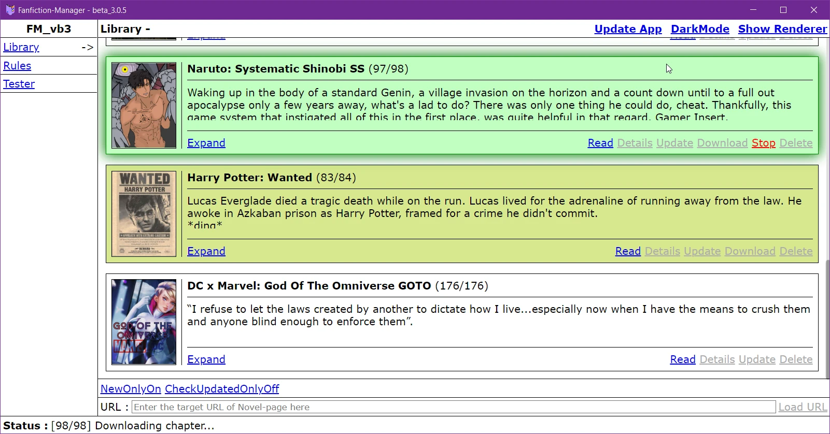Expand the Naruto Systematic Shinobi entry

[206, 143]
